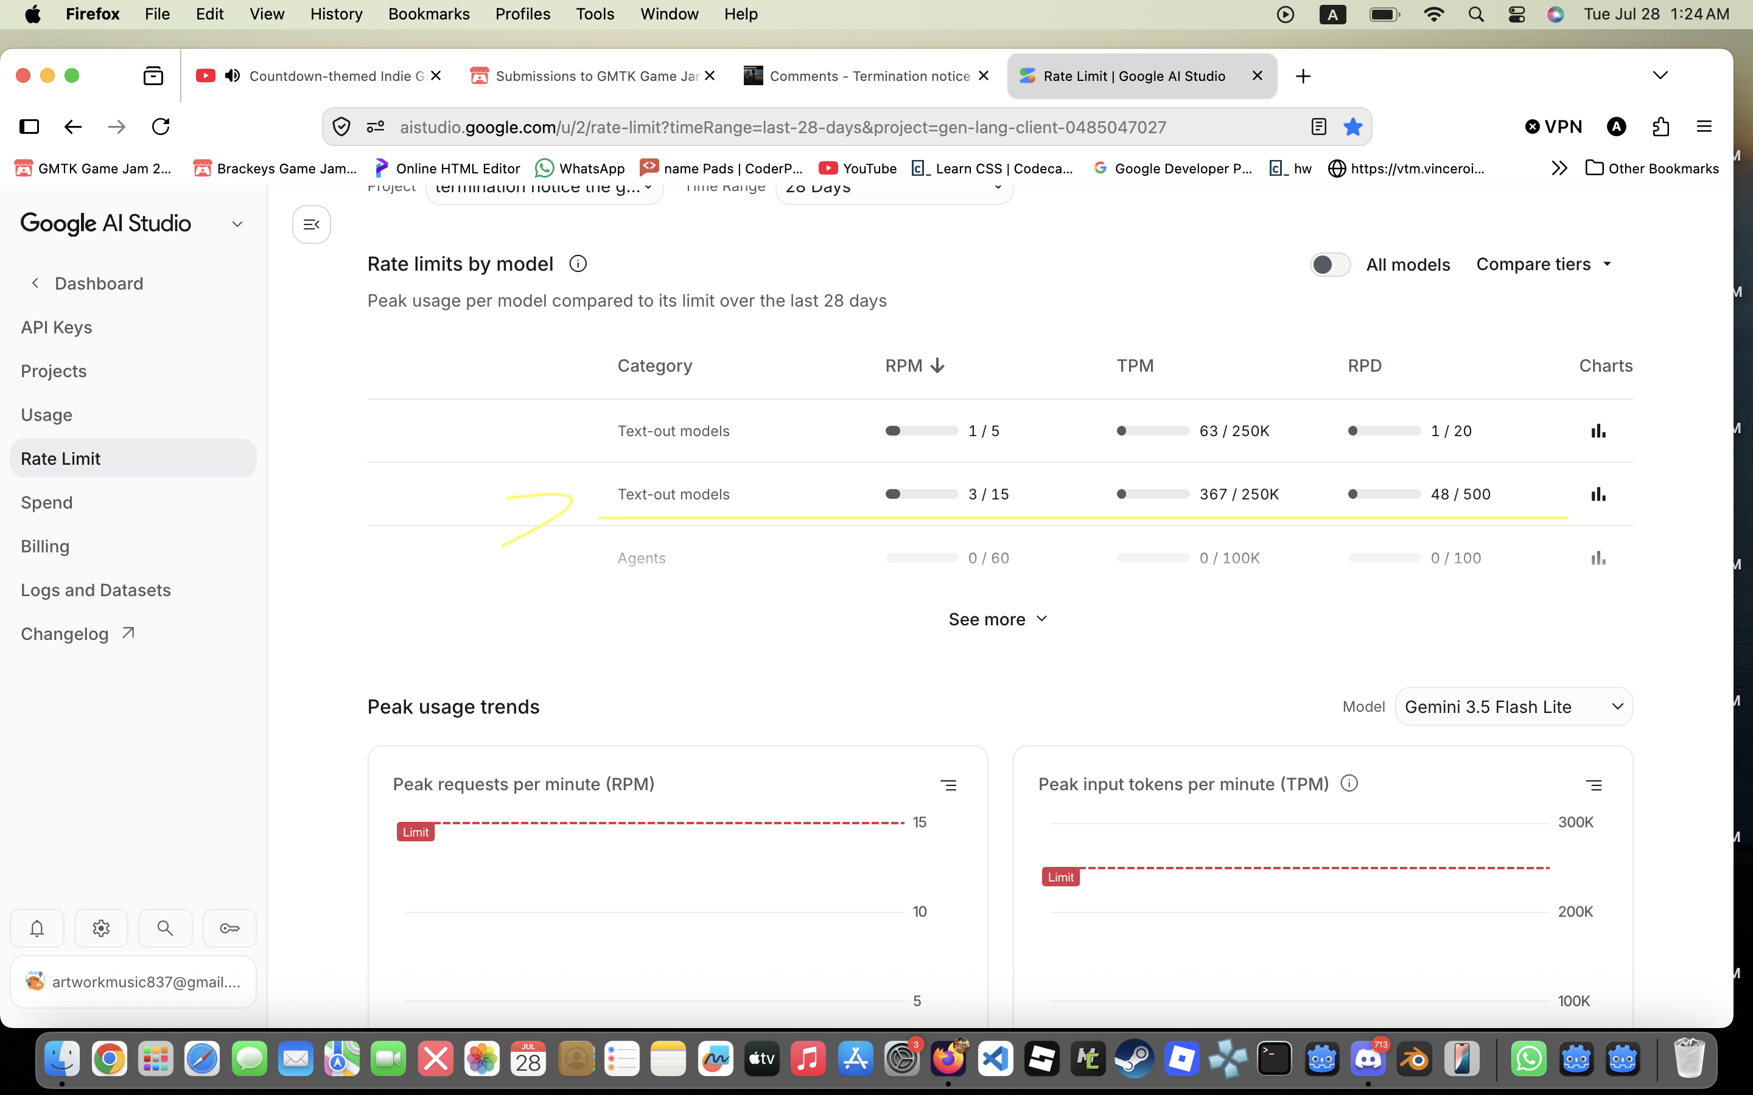
Task: Open the WhatsApp bookmark
Action: click(x=579, y=168)
